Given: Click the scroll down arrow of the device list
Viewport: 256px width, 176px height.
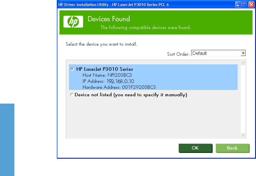Looking at the screenshot, I should pyautogui.click(x=243, y=135).
